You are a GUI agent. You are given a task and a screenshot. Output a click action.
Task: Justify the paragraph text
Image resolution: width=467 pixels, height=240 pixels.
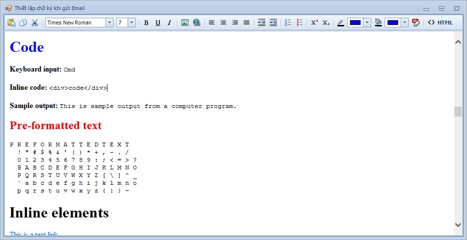(246, 23)
